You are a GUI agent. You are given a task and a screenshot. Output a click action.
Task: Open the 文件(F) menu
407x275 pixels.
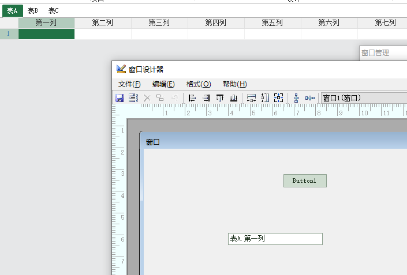click(129, 84)
